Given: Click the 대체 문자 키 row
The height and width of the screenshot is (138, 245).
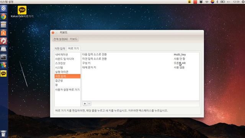Looking at the screenshot, I should pos(140,67).
